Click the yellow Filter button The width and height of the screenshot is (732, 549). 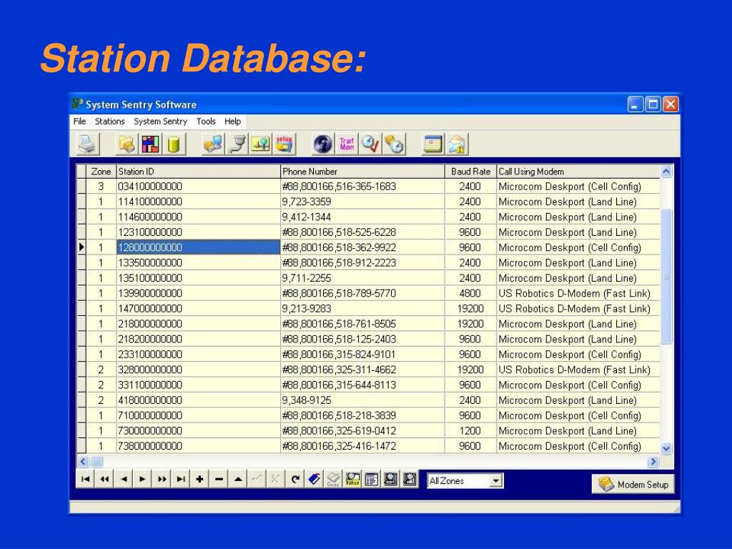(352, 479)
